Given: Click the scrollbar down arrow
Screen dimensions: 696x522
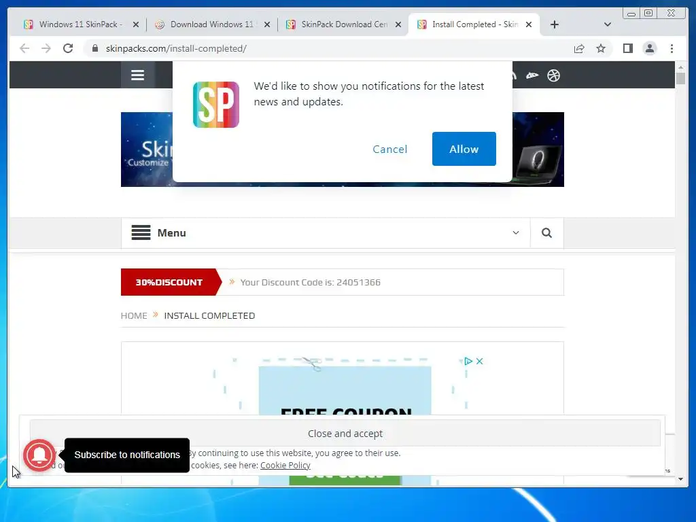Looking at the screenshot, I should click(x=680, y=479).
